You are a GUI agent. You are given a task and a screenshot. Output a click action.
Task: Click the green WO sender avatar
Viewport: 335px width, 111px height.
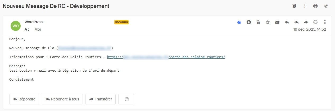coord(16,26)
